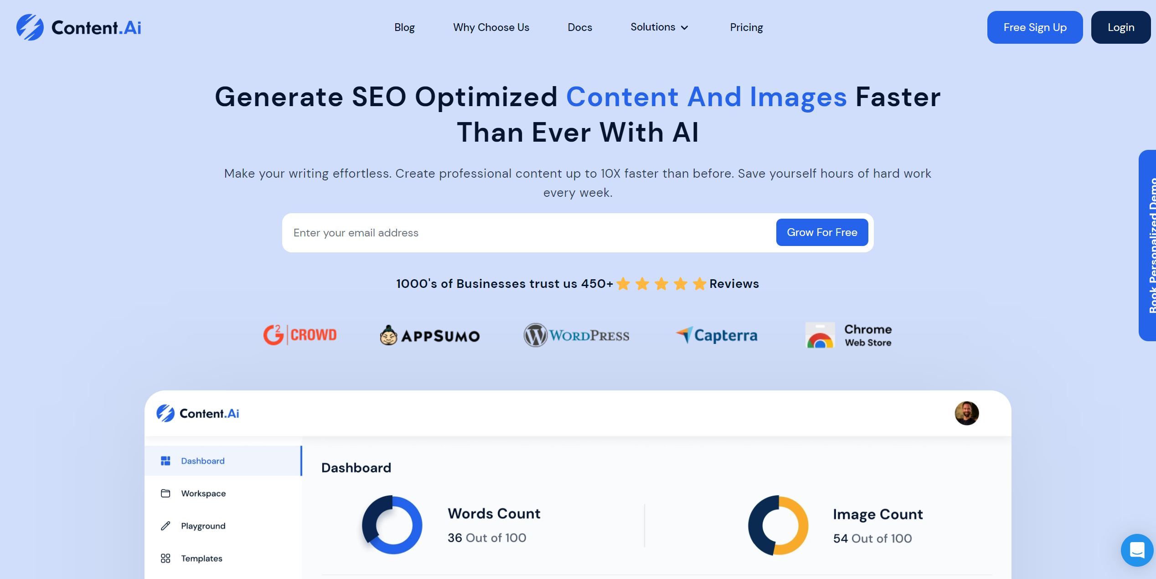This screenshot has width=1156, height=579.
Task: Click the Grow For Free button
Action: coord(822,232)
